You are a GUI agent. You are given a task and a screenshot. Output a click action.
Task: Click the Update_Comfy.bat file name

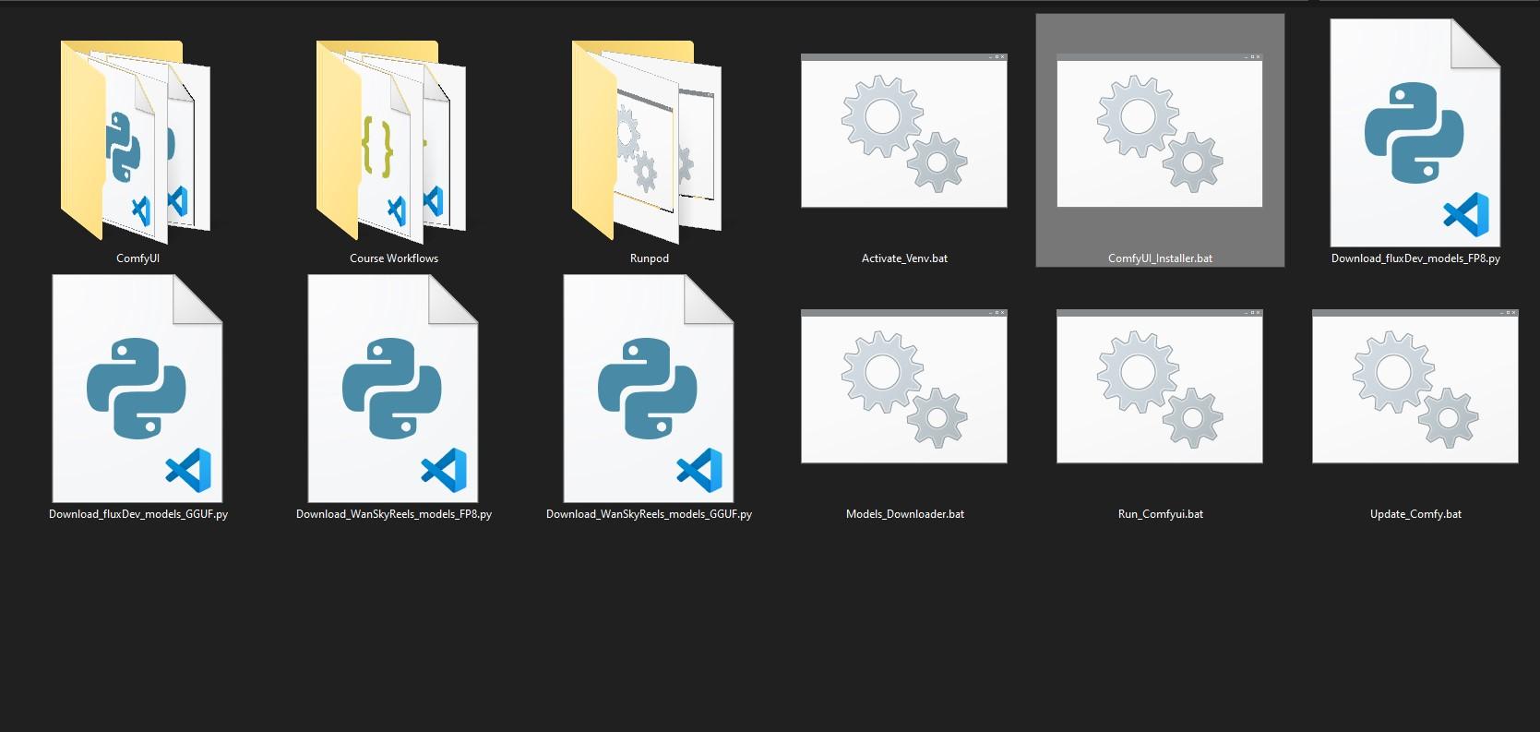pyautogui.click(x=1416, y=514)
